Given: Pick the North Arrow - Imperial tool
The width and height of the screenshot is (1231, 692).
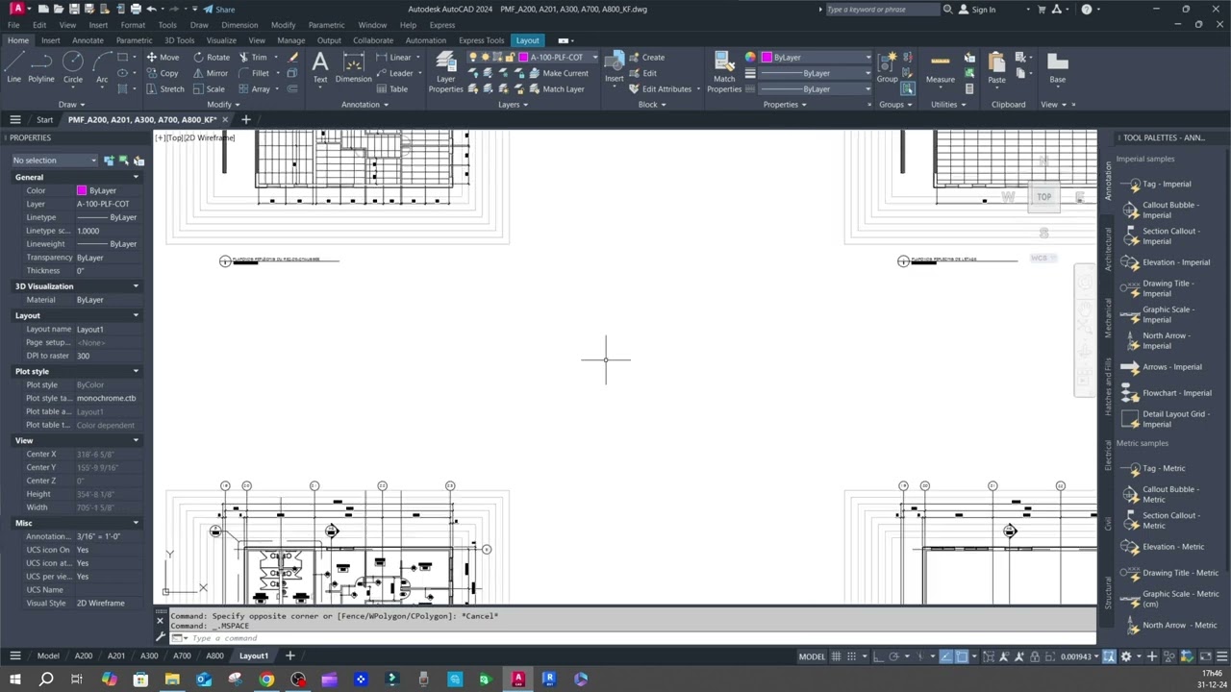Looking at the screenshot, I should (x=1157, y=341).
